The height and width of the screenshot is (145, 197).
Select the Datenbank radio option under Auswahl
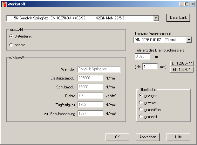click(11, 36)
